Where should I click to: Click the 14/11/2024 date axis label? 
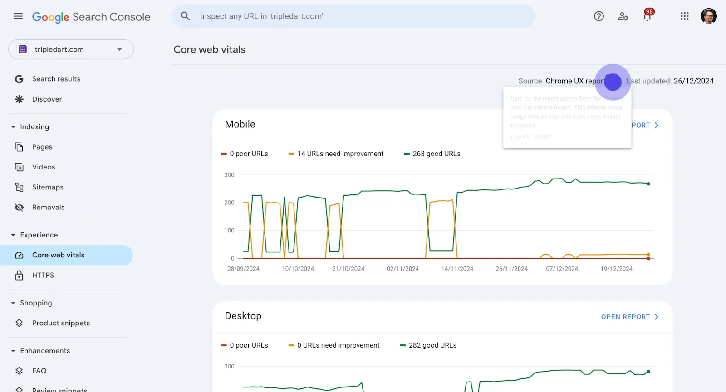point(457,269)
